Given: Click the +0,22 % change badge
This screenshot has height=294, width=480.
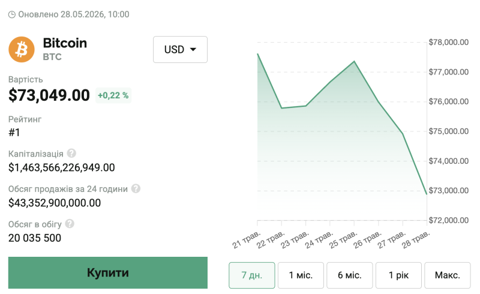Looking at the screenshot, I should tap(113, 95).
